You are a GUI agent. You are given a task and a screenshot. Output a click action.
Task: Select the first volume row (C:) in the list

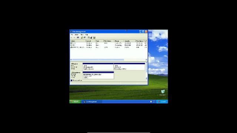[x=109, y=43]
